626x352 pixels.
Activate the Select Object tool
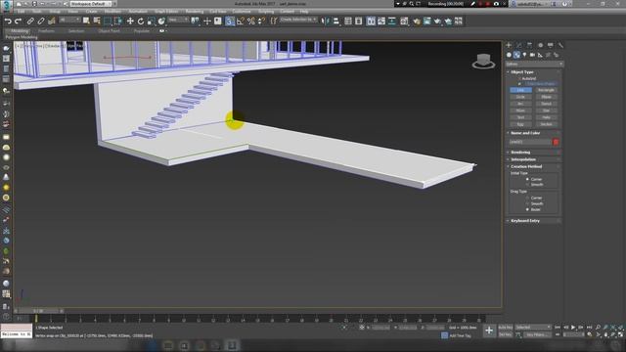coord(86,21)
